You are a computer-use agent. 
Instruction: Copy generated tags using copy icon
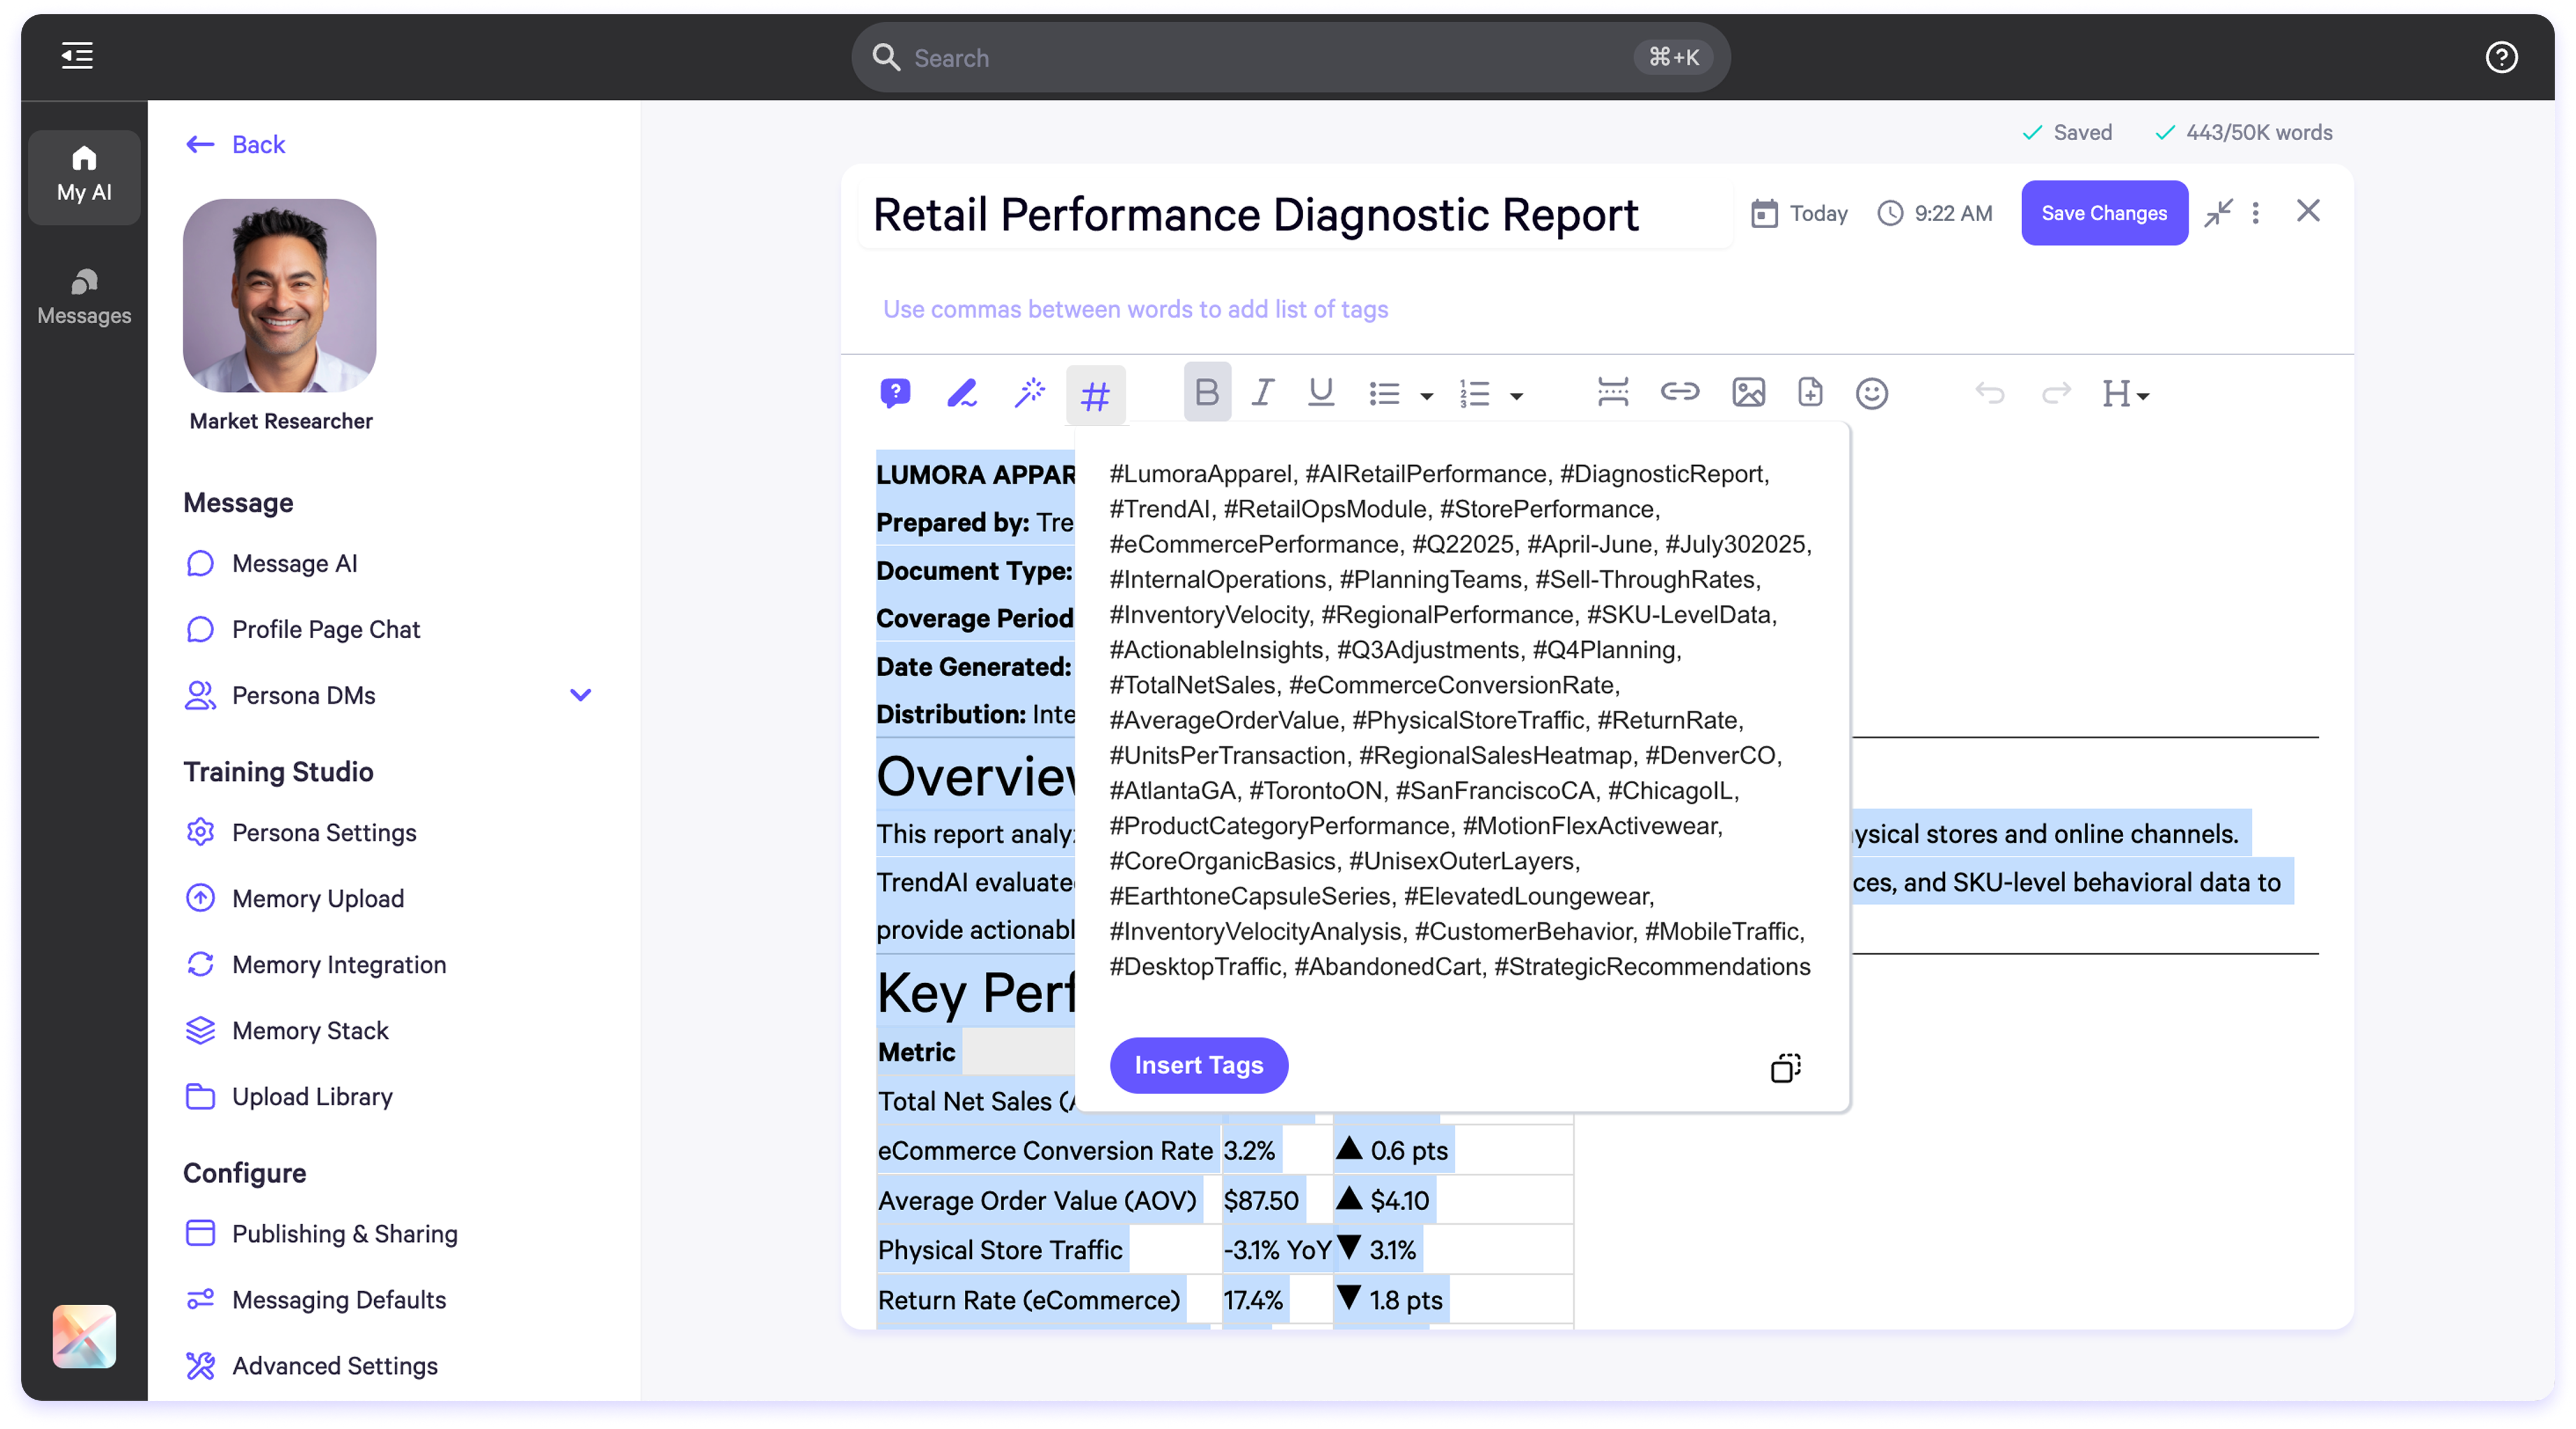pos(1785,1068)
